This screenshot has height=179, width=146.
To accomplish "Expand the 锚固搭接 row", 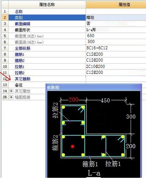I will [x=11, y=97].
